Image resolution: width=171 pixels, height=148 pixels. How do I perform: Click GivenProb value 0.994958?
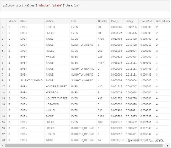pos(146,110)
